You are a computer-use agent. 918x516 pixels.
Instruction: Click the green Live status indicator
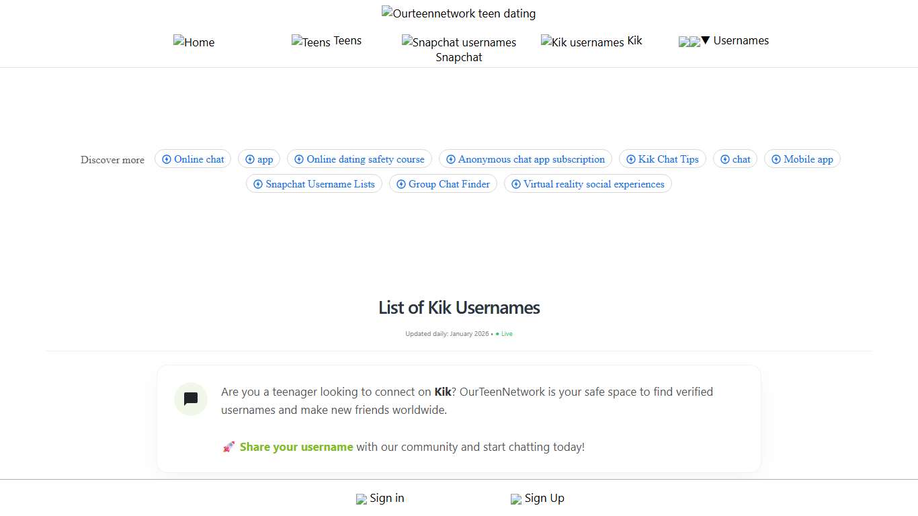point(504,333)
